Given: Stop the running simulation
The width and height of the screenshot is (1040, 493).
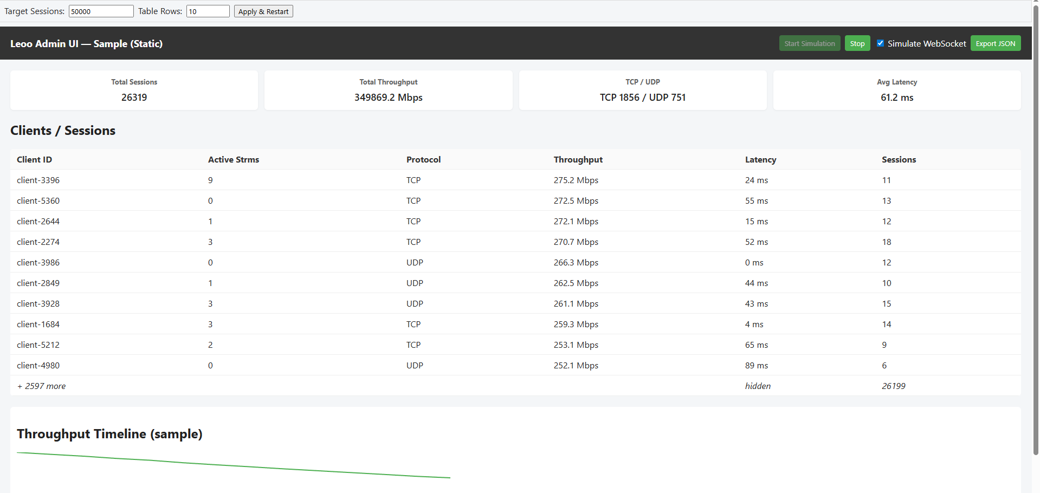Looking at the screenshot, I should (857, 43).
